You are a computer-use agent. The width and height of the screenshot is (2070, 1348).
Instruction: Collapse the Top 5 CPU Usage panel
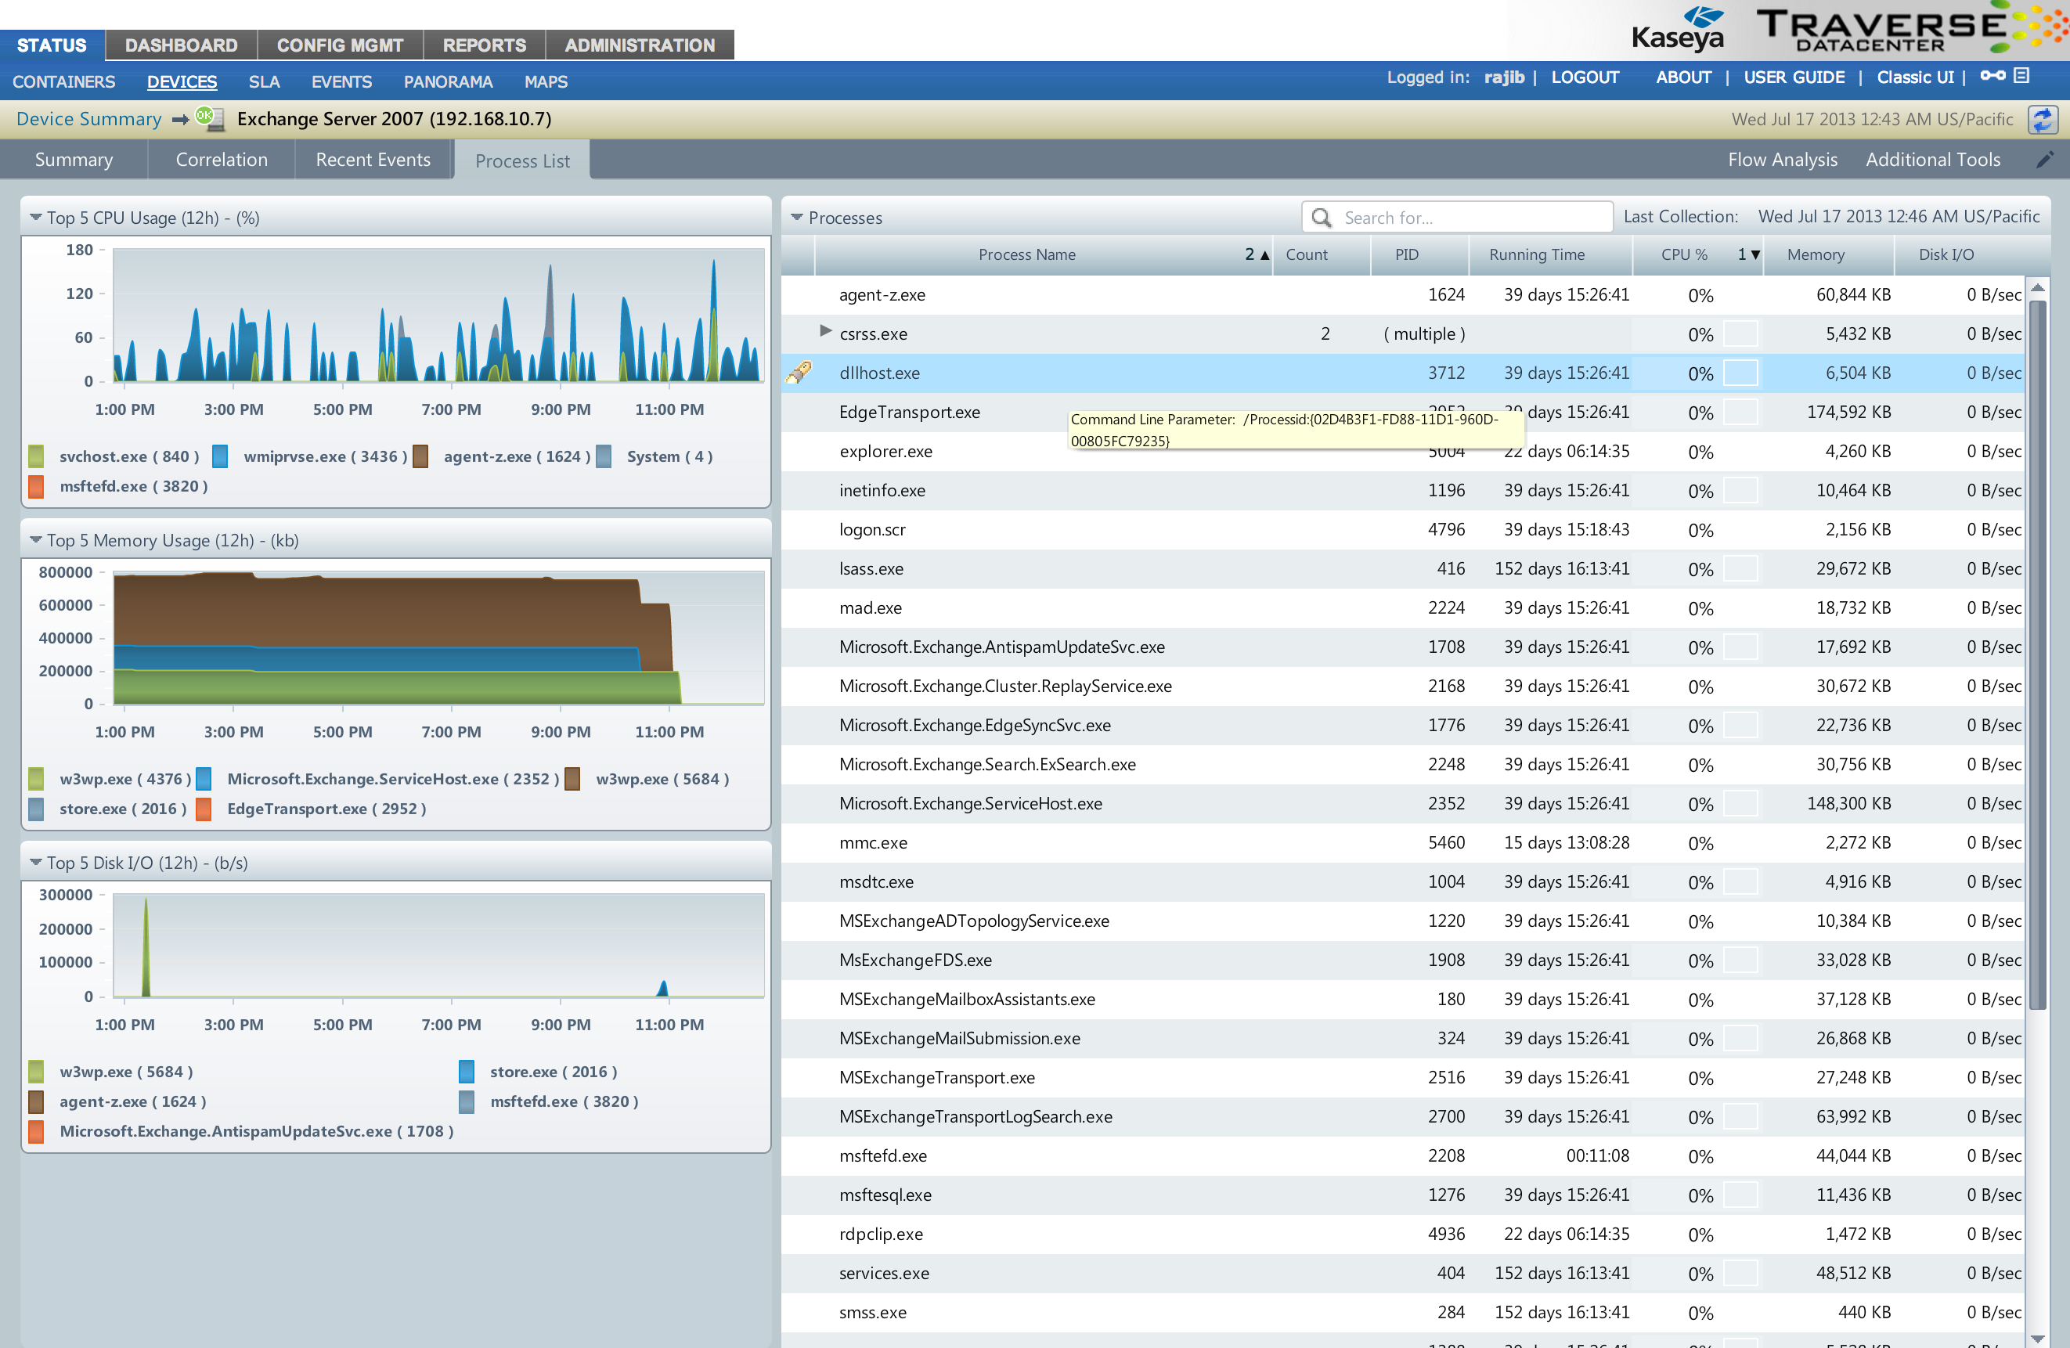pyautogui.click(x=36, y=218)
